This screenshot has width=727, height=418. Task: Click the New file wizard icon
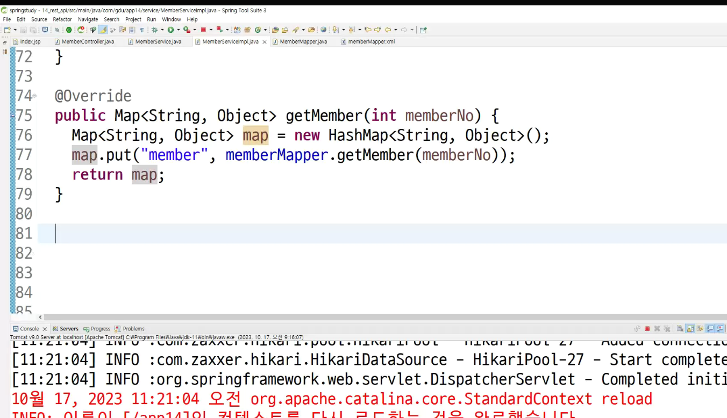[x=7, y=30]
